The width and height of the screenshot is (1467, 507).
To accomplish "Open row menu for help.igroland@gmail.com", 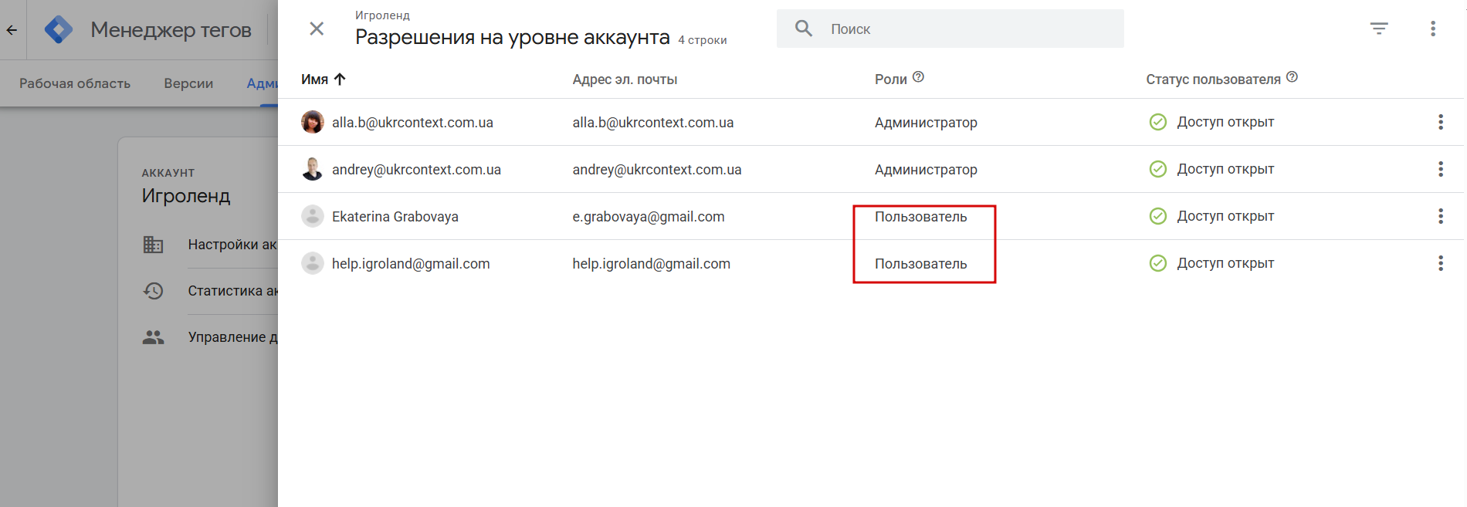I will (x=1441, y=263).
